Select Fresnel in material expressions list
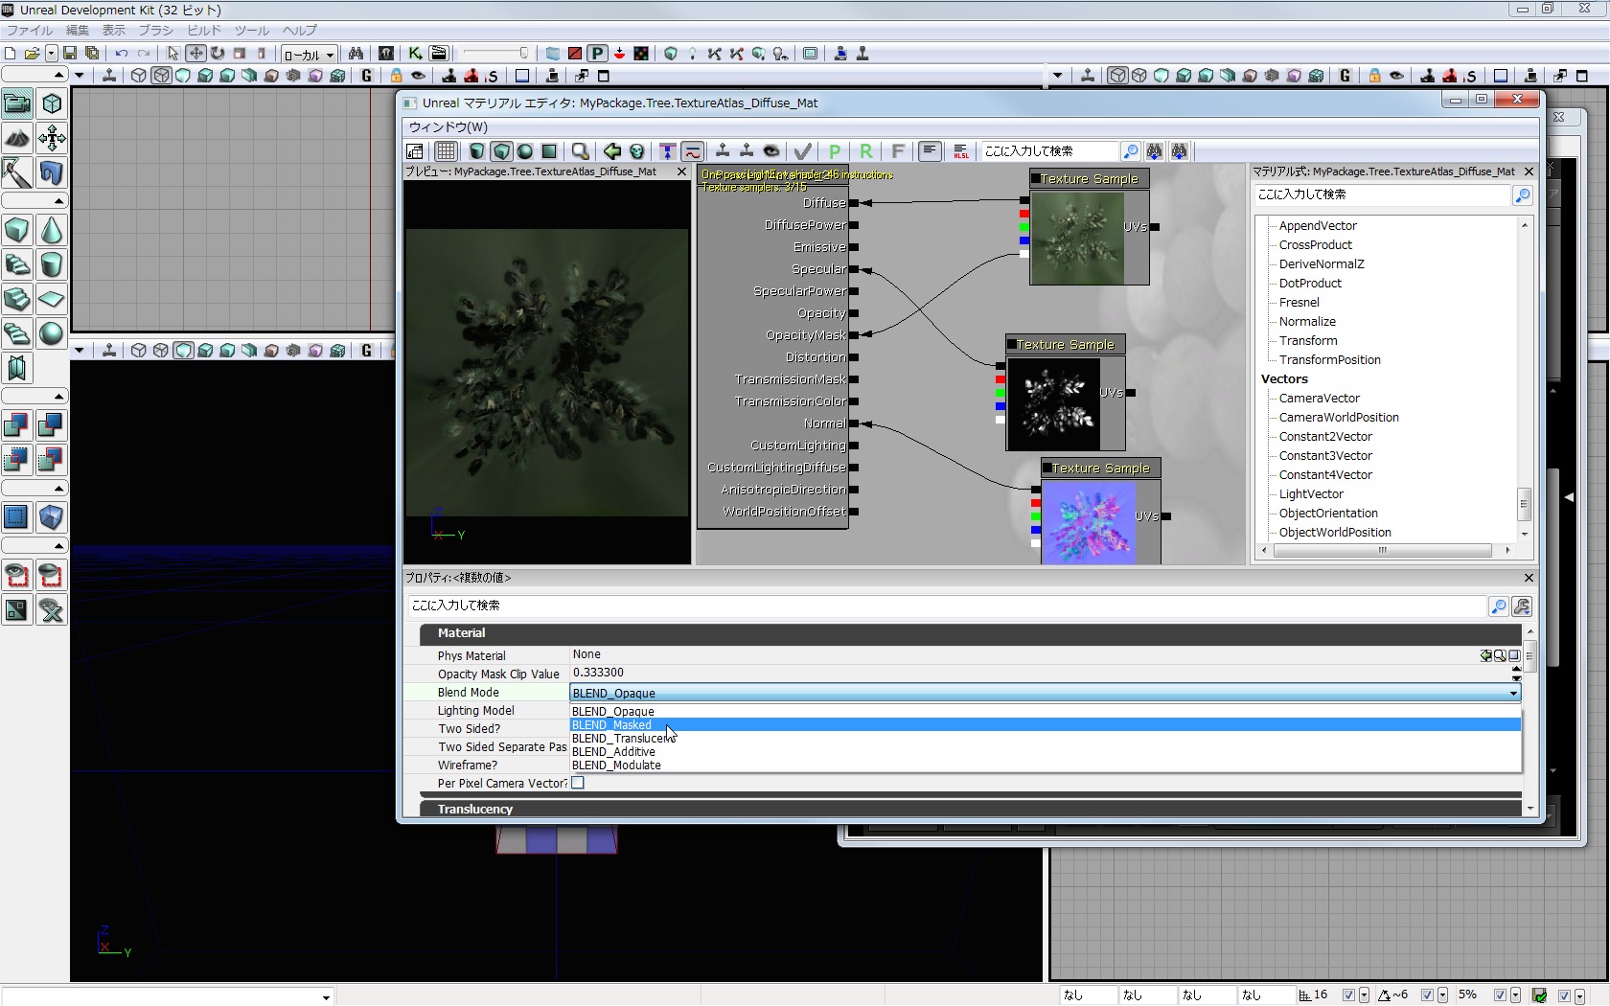This screenshot has height=1006, width=1610. [1299, 303]
